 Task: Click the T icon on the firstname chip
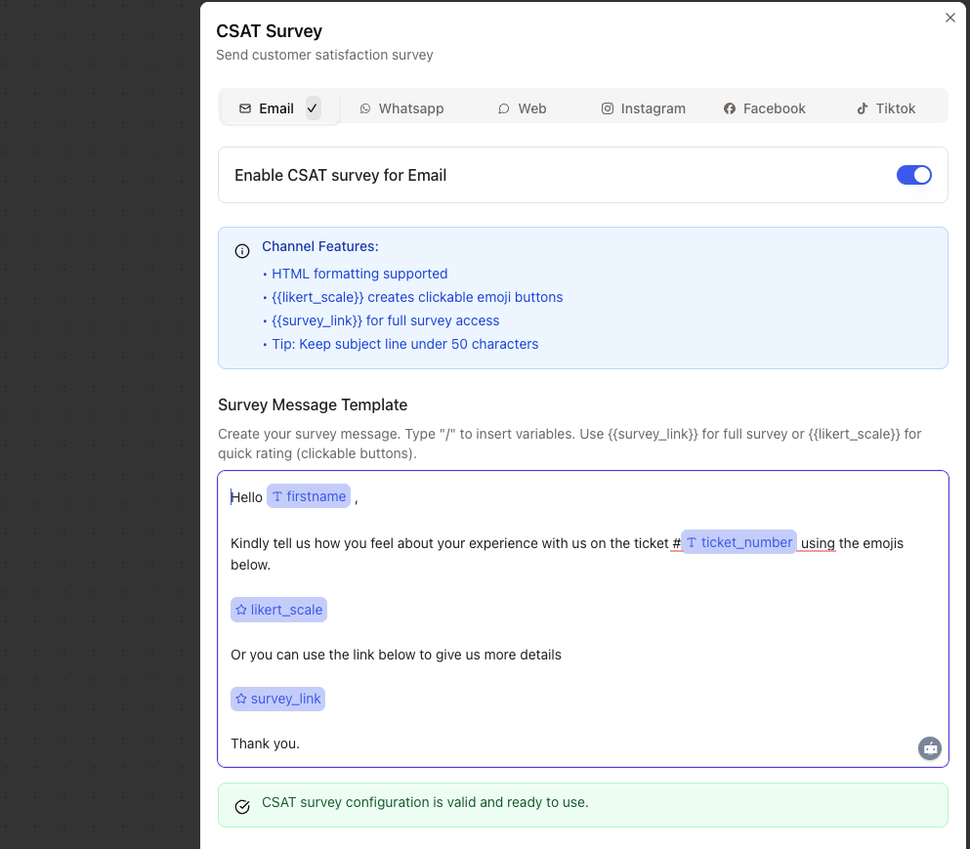coord(276,496)
